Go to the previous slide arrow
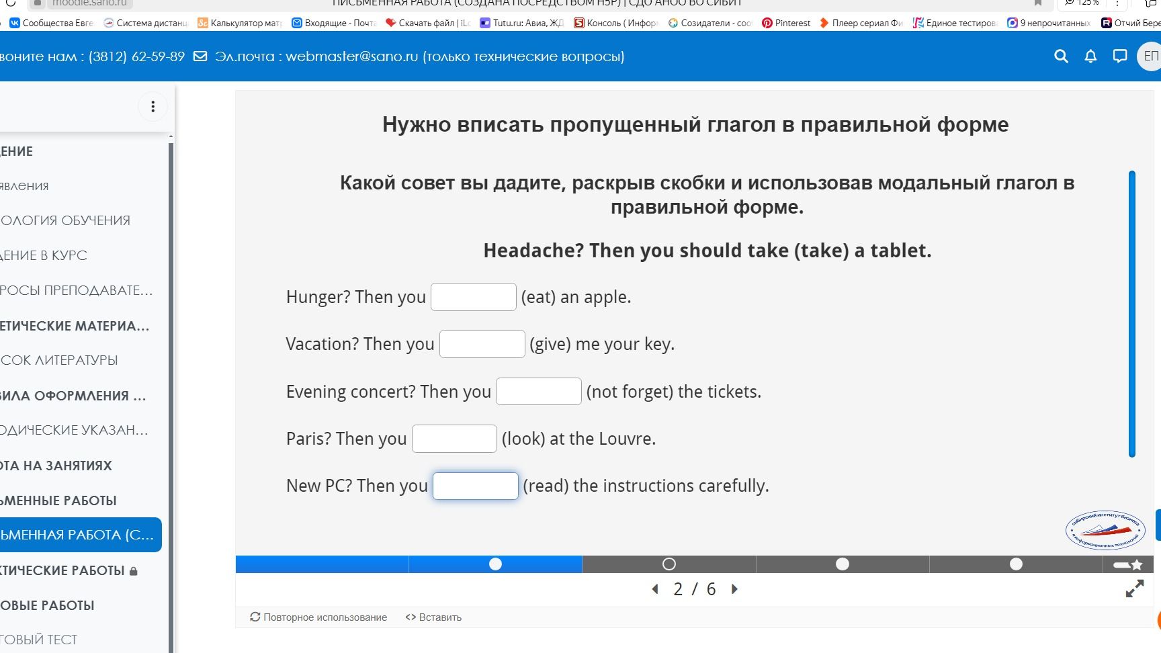Screen dimensions: 1161x653 [655, 589]
